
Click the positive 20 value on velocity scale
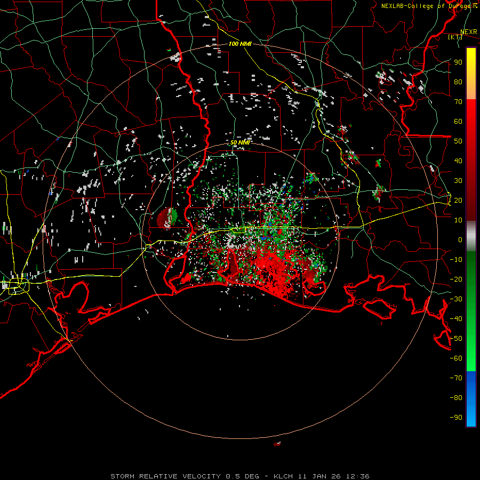pos(458,200)
